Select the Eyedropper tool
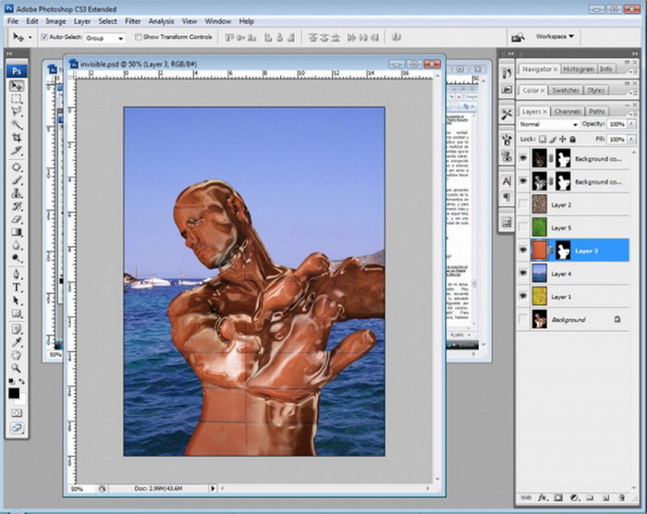Screen dimensions: 647x514 coord(17,342)
